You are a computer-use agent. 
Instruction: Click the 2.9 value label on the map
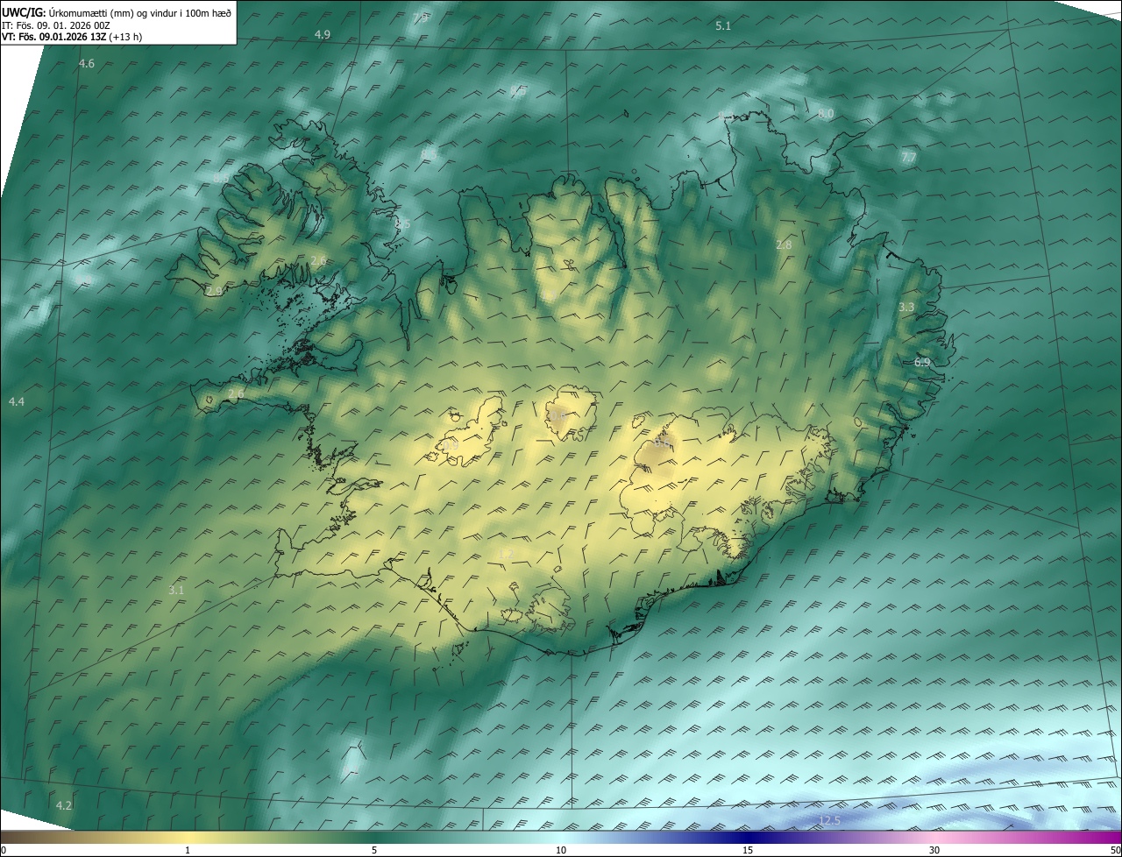tap(214, 290)
